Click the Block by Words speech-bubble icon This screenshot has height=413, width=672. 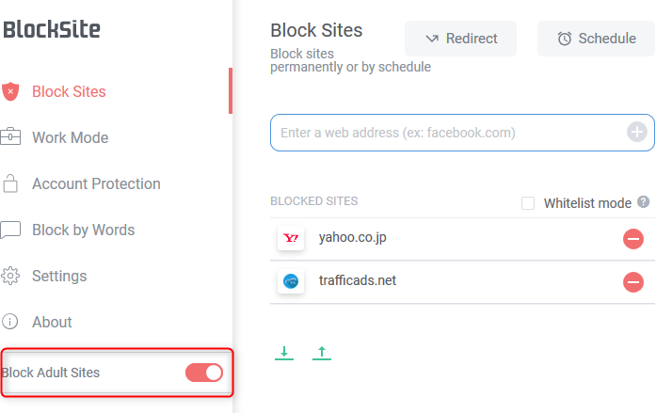pos(10,230)
